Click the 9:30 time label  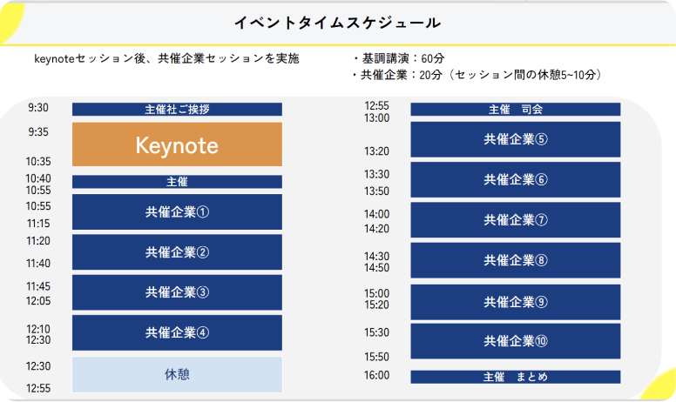[x=38, y=108]
